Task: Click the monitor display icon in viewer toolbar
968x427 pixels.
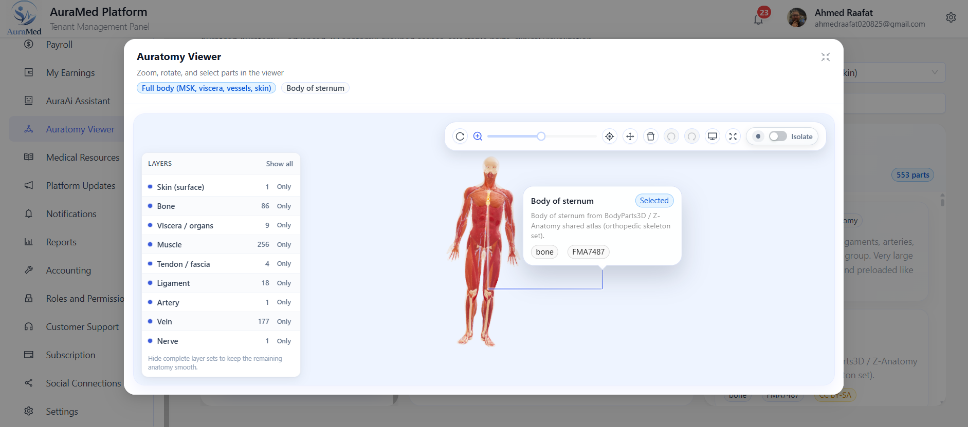Action: [x=713, y=137]
